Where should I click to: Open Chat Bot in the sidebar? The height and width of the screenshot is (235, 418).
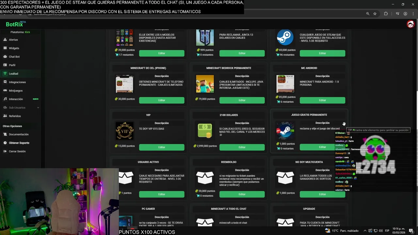(x=20, y=56)
